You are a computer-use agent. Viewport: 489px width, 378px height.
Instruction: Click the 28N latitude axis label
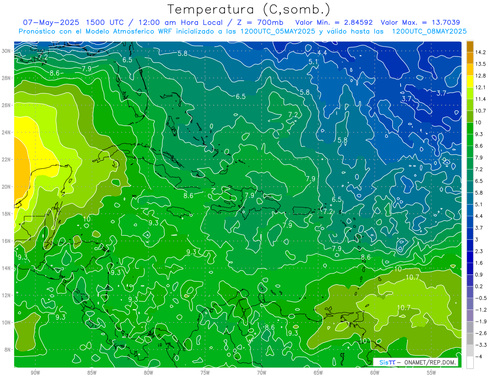click(x=7, y=78)
